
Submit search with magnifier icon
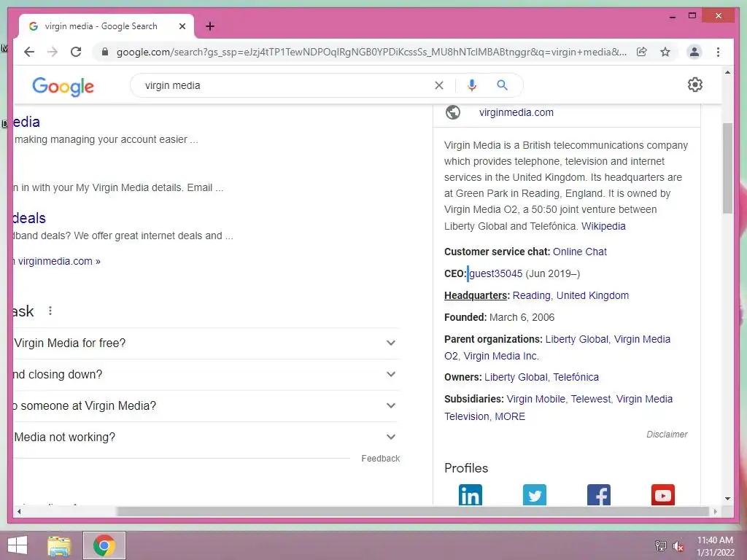pos(502,85)
